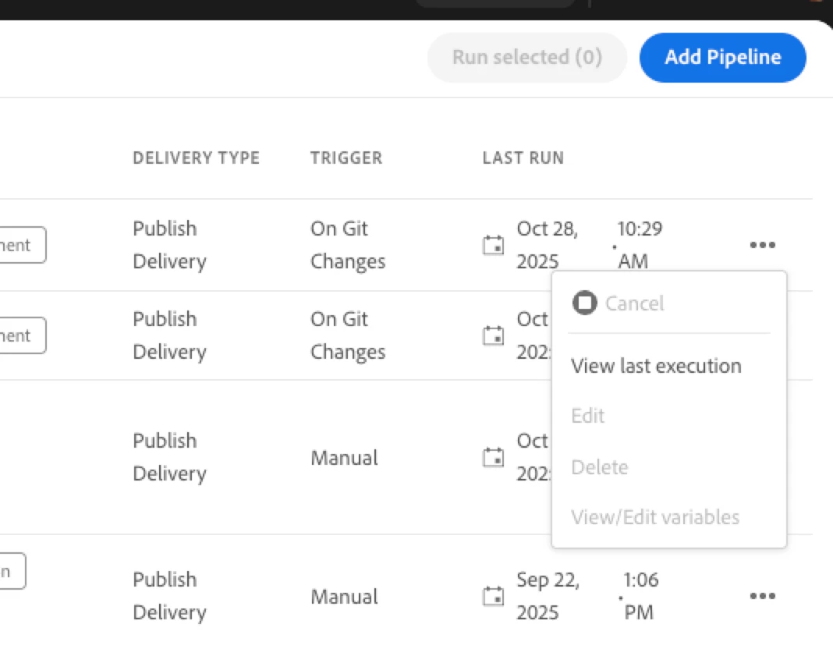Open more actions for the Sep 22 pipeline
This screenshot has height=649, width=833.
tap(762, 596)
